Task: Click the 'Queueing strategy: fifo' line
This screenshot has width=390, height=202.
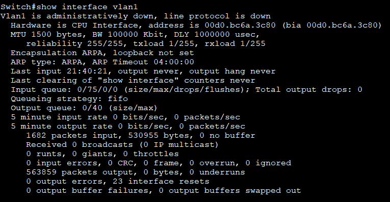Action: click(x=69, y=99)
